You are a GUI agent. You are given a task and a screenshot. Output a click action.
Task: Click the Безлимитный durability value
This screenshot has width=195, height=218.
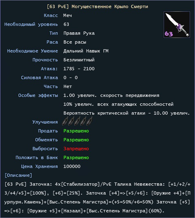click(x=79, y=60)
